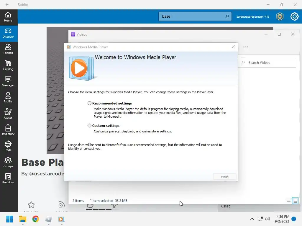
Task: Minimize the Videos window
Action: (266, 34)
